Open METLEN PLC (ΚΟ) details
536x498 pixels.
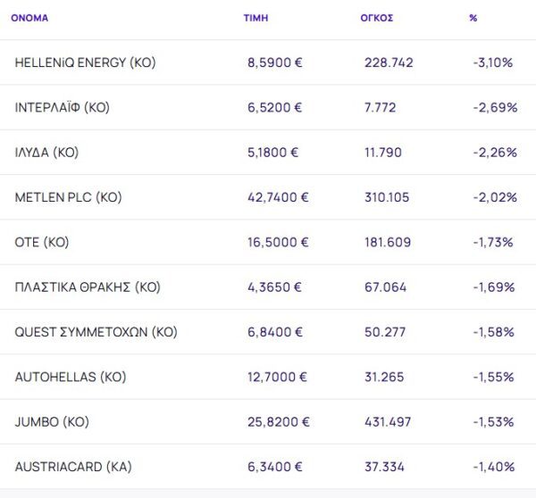click(68, 197)
